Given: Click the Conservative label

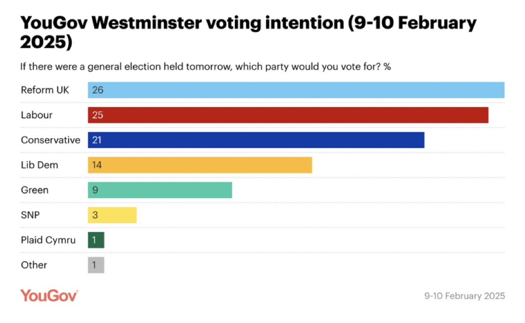Looking at the screenshot, I should [50, 140].
